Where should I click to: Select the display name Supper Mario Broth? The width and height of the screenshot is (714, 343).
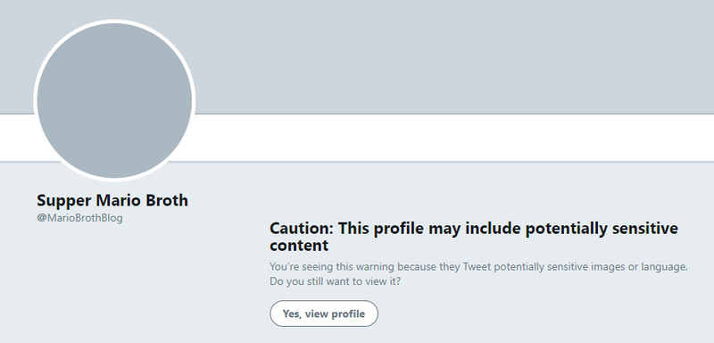[x=112, y=200]
